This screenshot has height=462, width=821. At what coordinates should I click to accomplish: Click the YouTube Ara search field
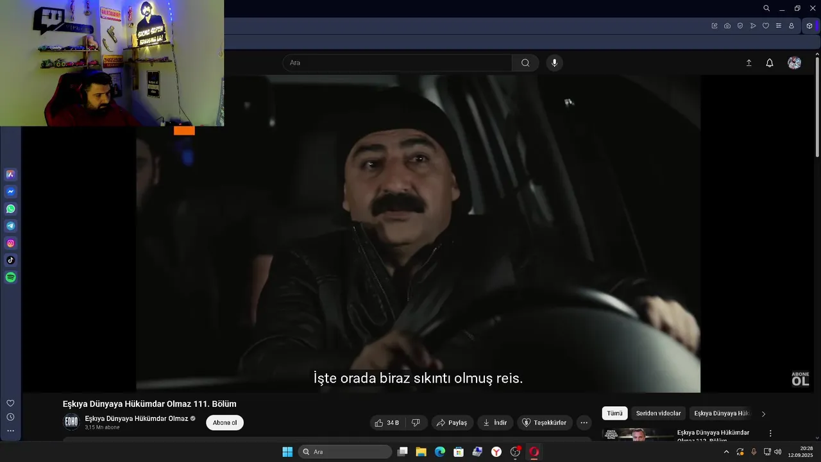pos(398,63)
